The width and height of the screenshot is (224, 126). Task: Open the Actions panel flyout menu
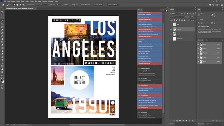(x=163, y=10)
